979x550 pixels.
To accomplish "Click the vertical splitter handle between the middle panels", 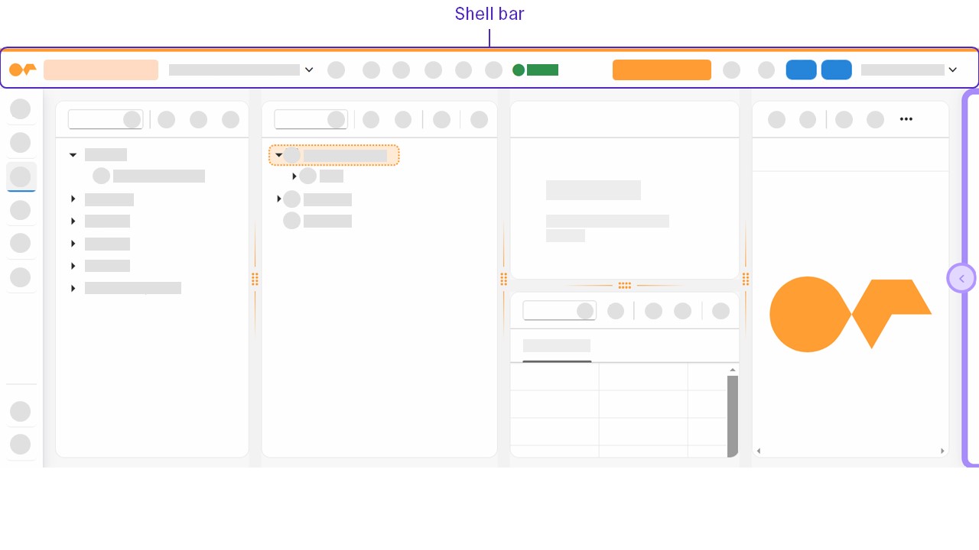I will point(504,278).
